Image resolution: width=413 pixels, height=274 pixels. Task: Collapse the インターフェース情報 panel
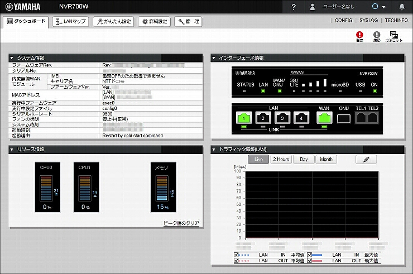[214, 58]
